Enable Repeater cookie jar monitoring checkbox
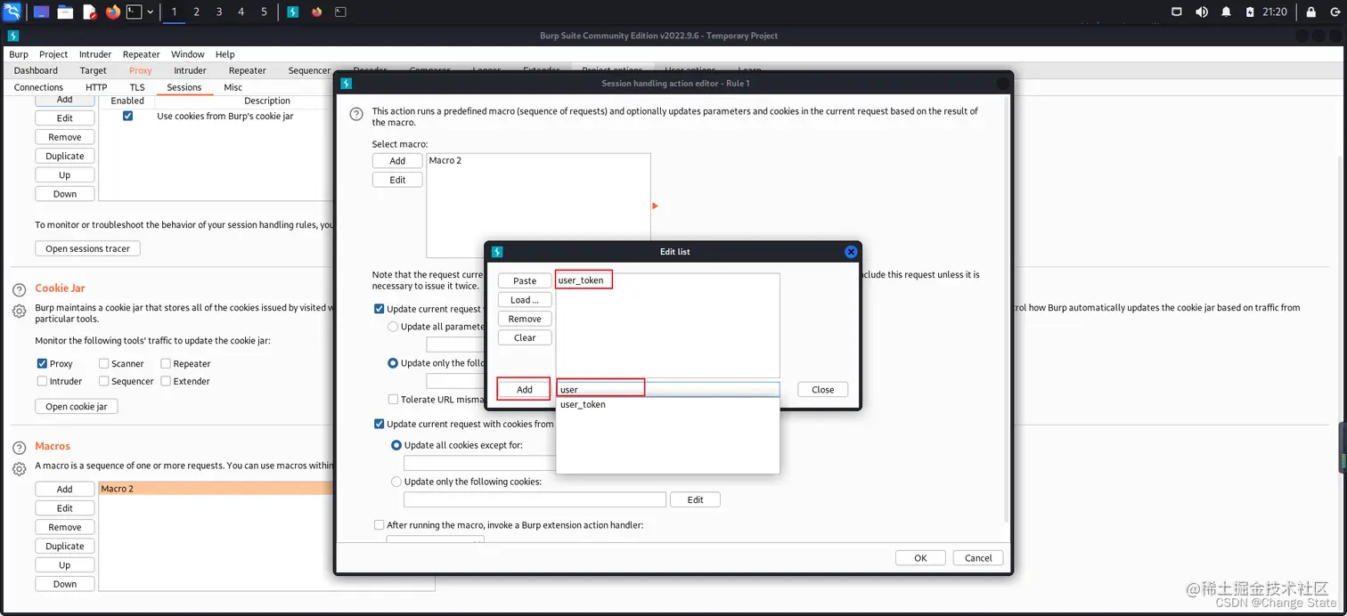The image size is (1347, 616). coord(166,363)
